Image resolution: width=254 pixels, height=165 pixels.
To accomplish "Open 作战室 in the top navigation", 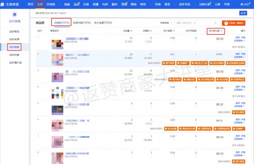I will tap(51, 4).
